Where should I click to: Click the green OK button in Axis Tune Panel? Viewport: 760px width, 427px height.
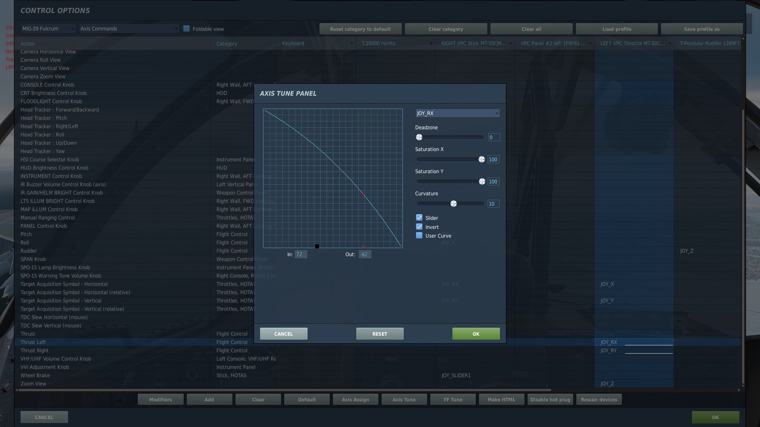pos(476,334)
